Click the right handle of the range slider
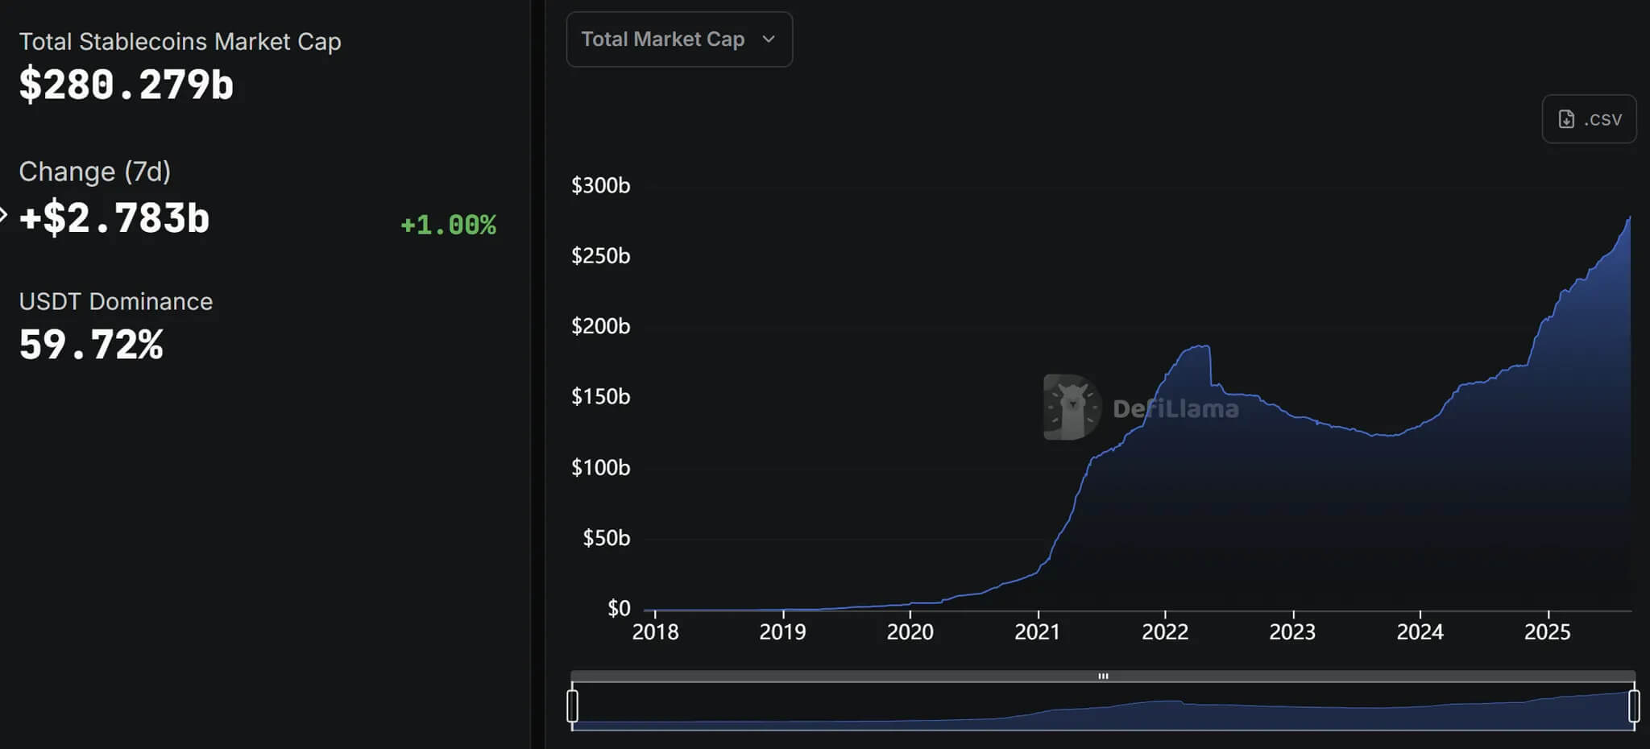 [1634, 706]
